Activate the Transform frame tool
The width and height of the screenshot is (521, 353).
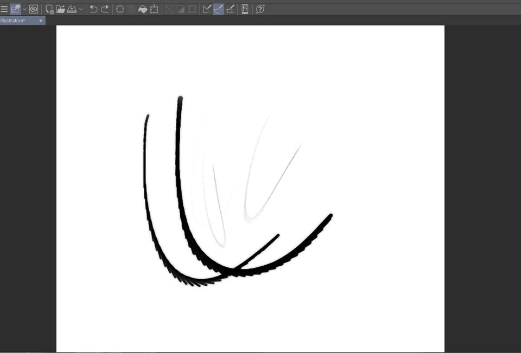154,9
